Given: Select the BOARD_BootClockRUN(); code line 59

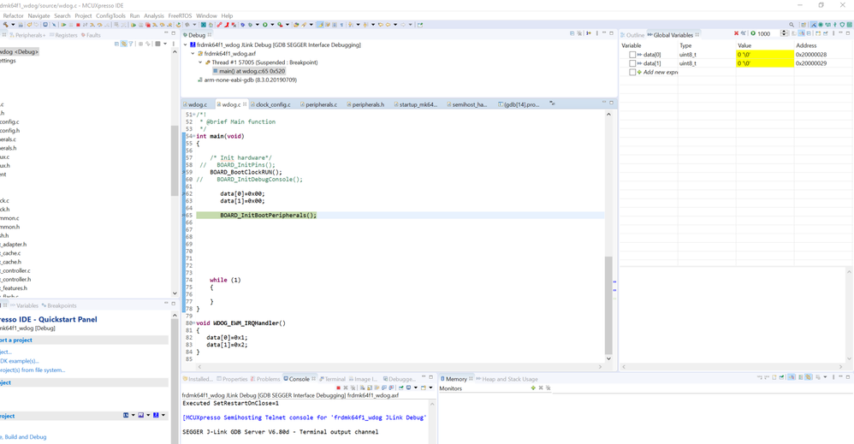Looking at the screenshot, I should pyautogui.click(x=246, y=172).
